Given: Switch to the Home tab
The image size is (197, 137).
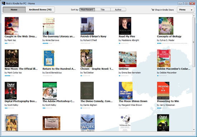Looking at the screenshot, I should tap(14, 10).
